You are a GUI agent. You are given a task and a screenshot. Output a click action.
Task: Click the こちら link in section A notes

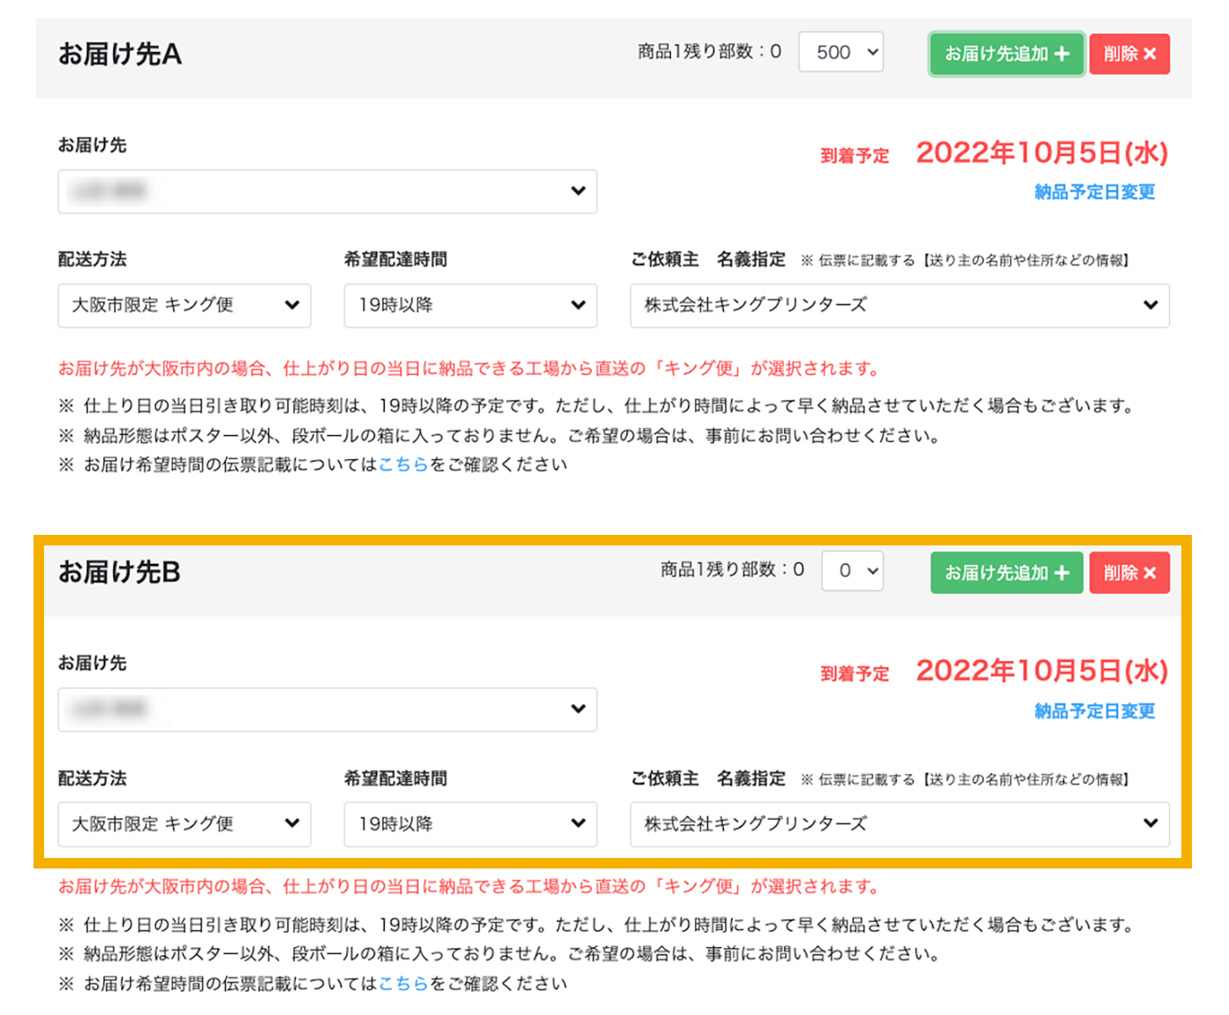coord(403,464)
